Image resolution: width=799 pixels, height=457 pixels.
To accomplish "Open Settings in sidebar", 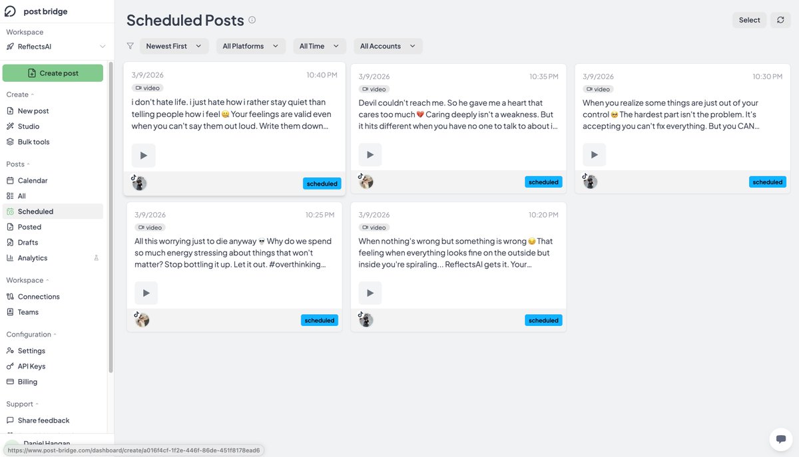I will point(53,351).
